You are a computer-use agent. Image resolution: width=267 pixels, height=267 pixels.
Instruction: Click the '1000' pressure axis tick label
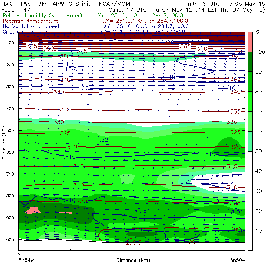[x=9, y=240]
